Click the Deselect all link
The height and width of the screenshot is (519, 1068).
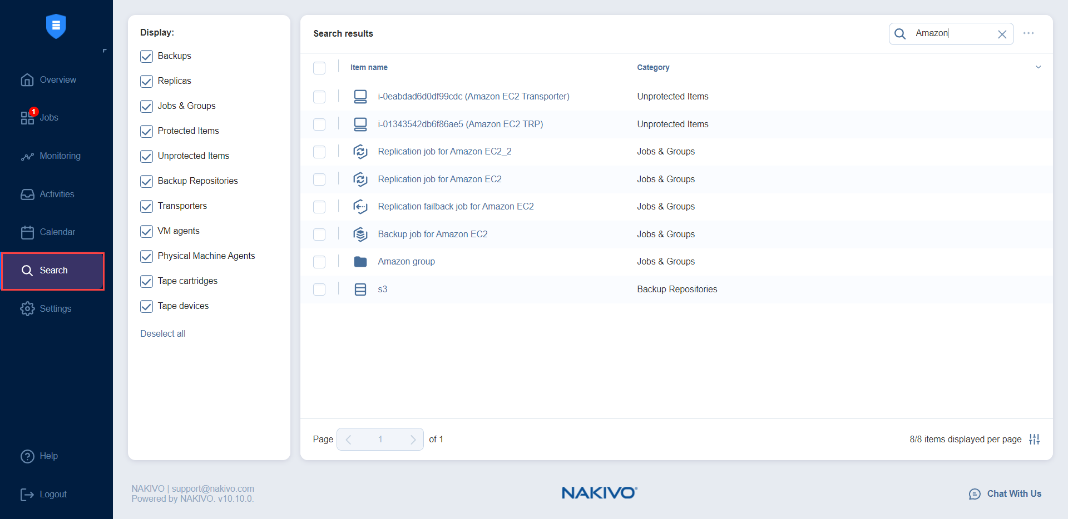(x=163, y=333)
